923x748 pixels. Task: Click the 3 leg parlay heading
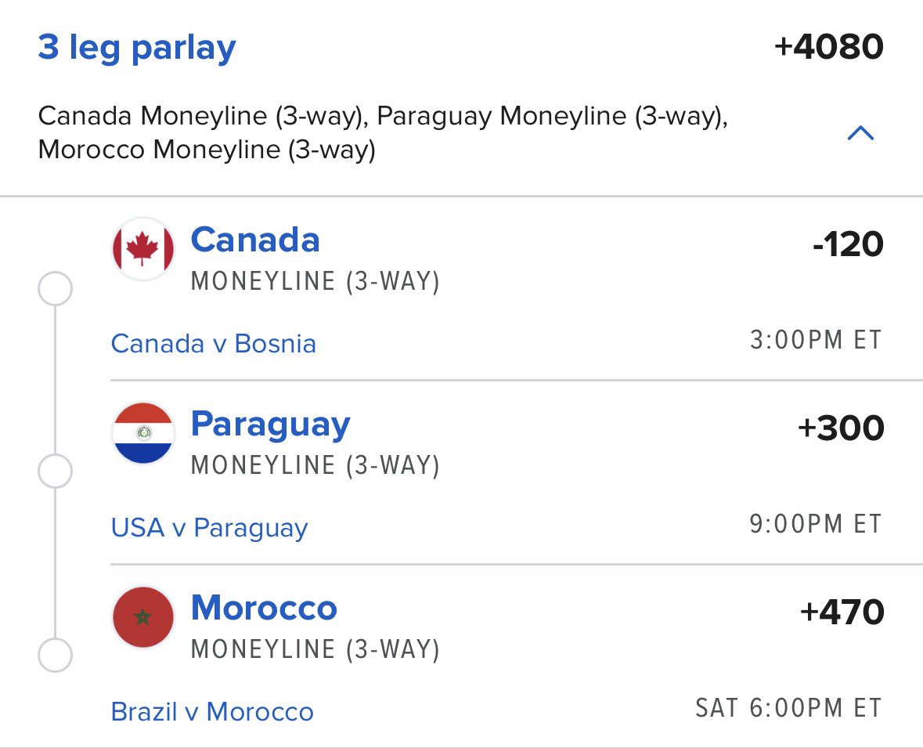(x=136, y=49)
